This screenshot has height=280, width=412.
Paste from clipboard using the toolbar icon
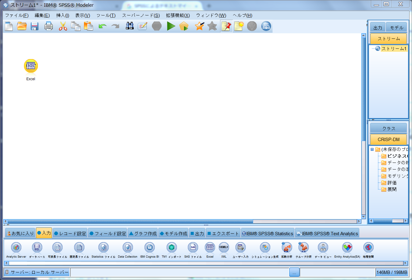(88, 26)
